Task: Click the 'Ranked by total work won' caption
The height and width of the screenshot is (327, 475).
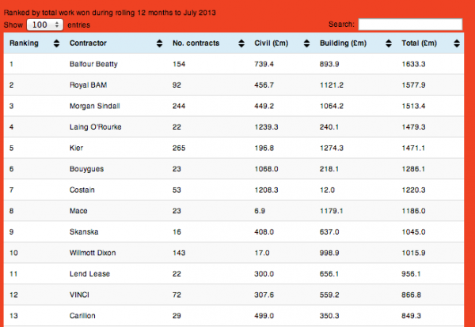Action: [110, 13]
